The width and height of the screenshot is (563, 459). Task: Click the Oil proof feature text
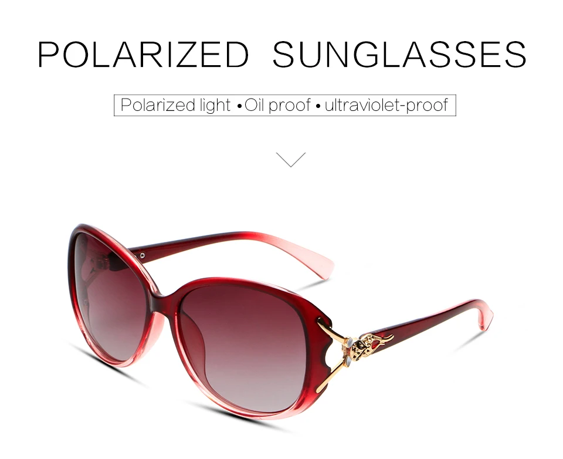click(x=277, y=105)
